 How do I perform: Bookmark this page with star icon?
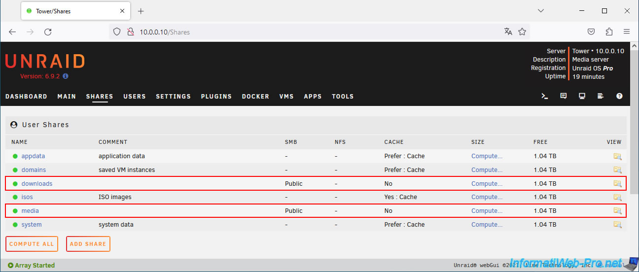pyautogui.click(x=522, y=32)
